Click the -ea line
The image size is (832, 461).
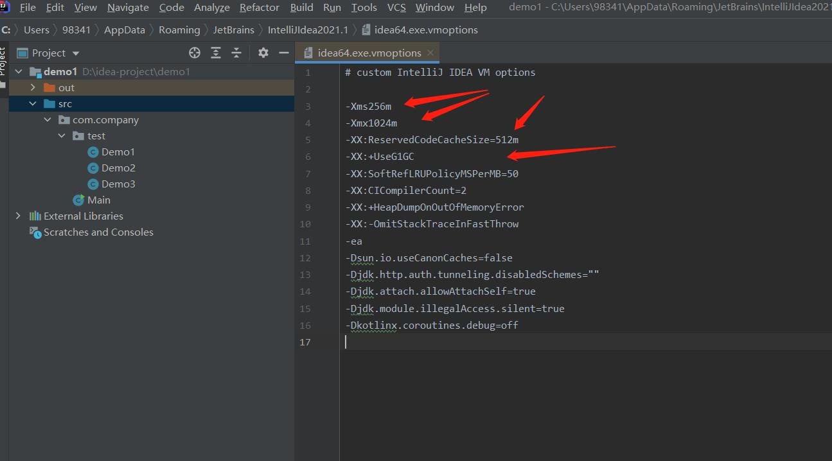[x=354, y=241]
